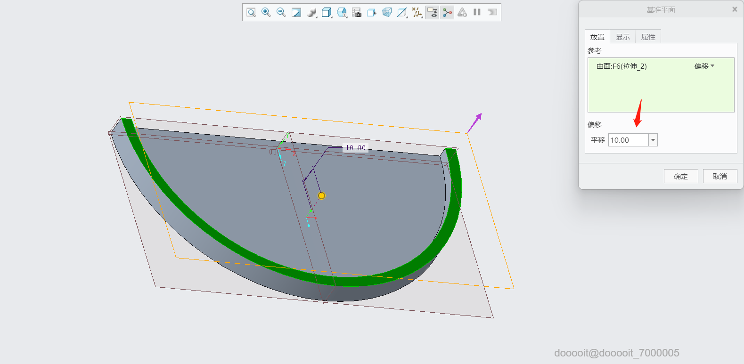Expand the Datum Display Filters dropdown

[x=417, y=12]
